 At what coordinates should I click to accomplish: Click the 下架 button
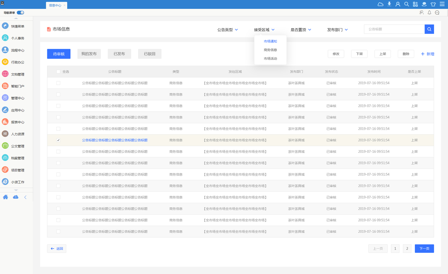coord(359,54)
